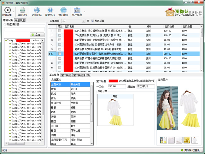Click the 添加 button
Viewport: 205px width, 154px height.
point(37,35)
